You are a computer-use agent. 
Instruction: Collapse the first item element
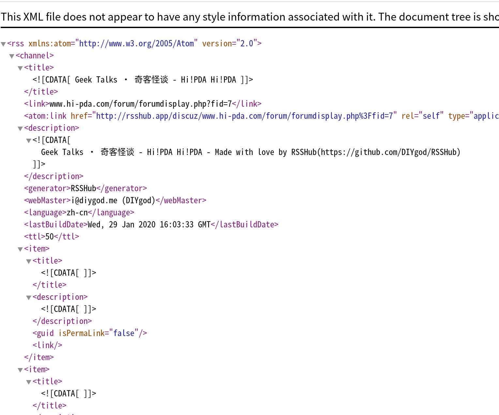(20, 249)
